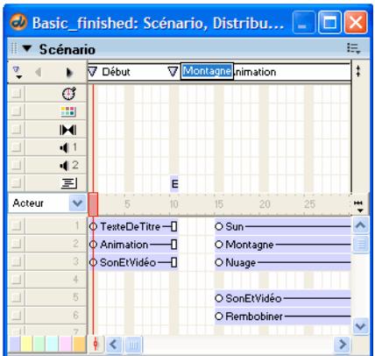Click the vertical scroll up arrow
Screen dimensions: 375x356
coord(360,225)
